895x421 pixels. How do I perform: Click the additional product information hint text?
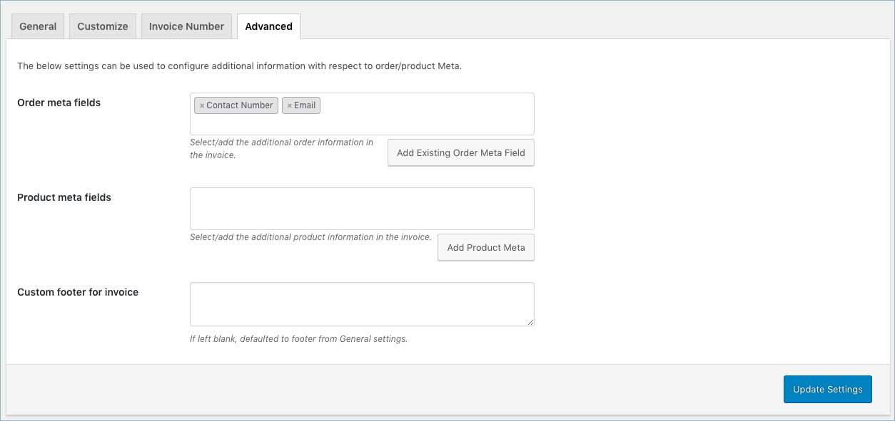(x=310, y=237)
